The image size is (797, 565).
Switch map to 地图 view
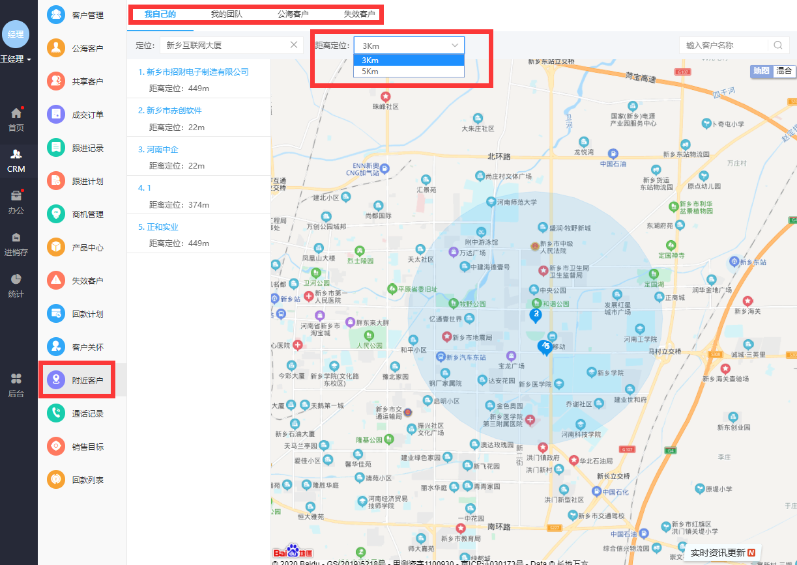(761, 71)
